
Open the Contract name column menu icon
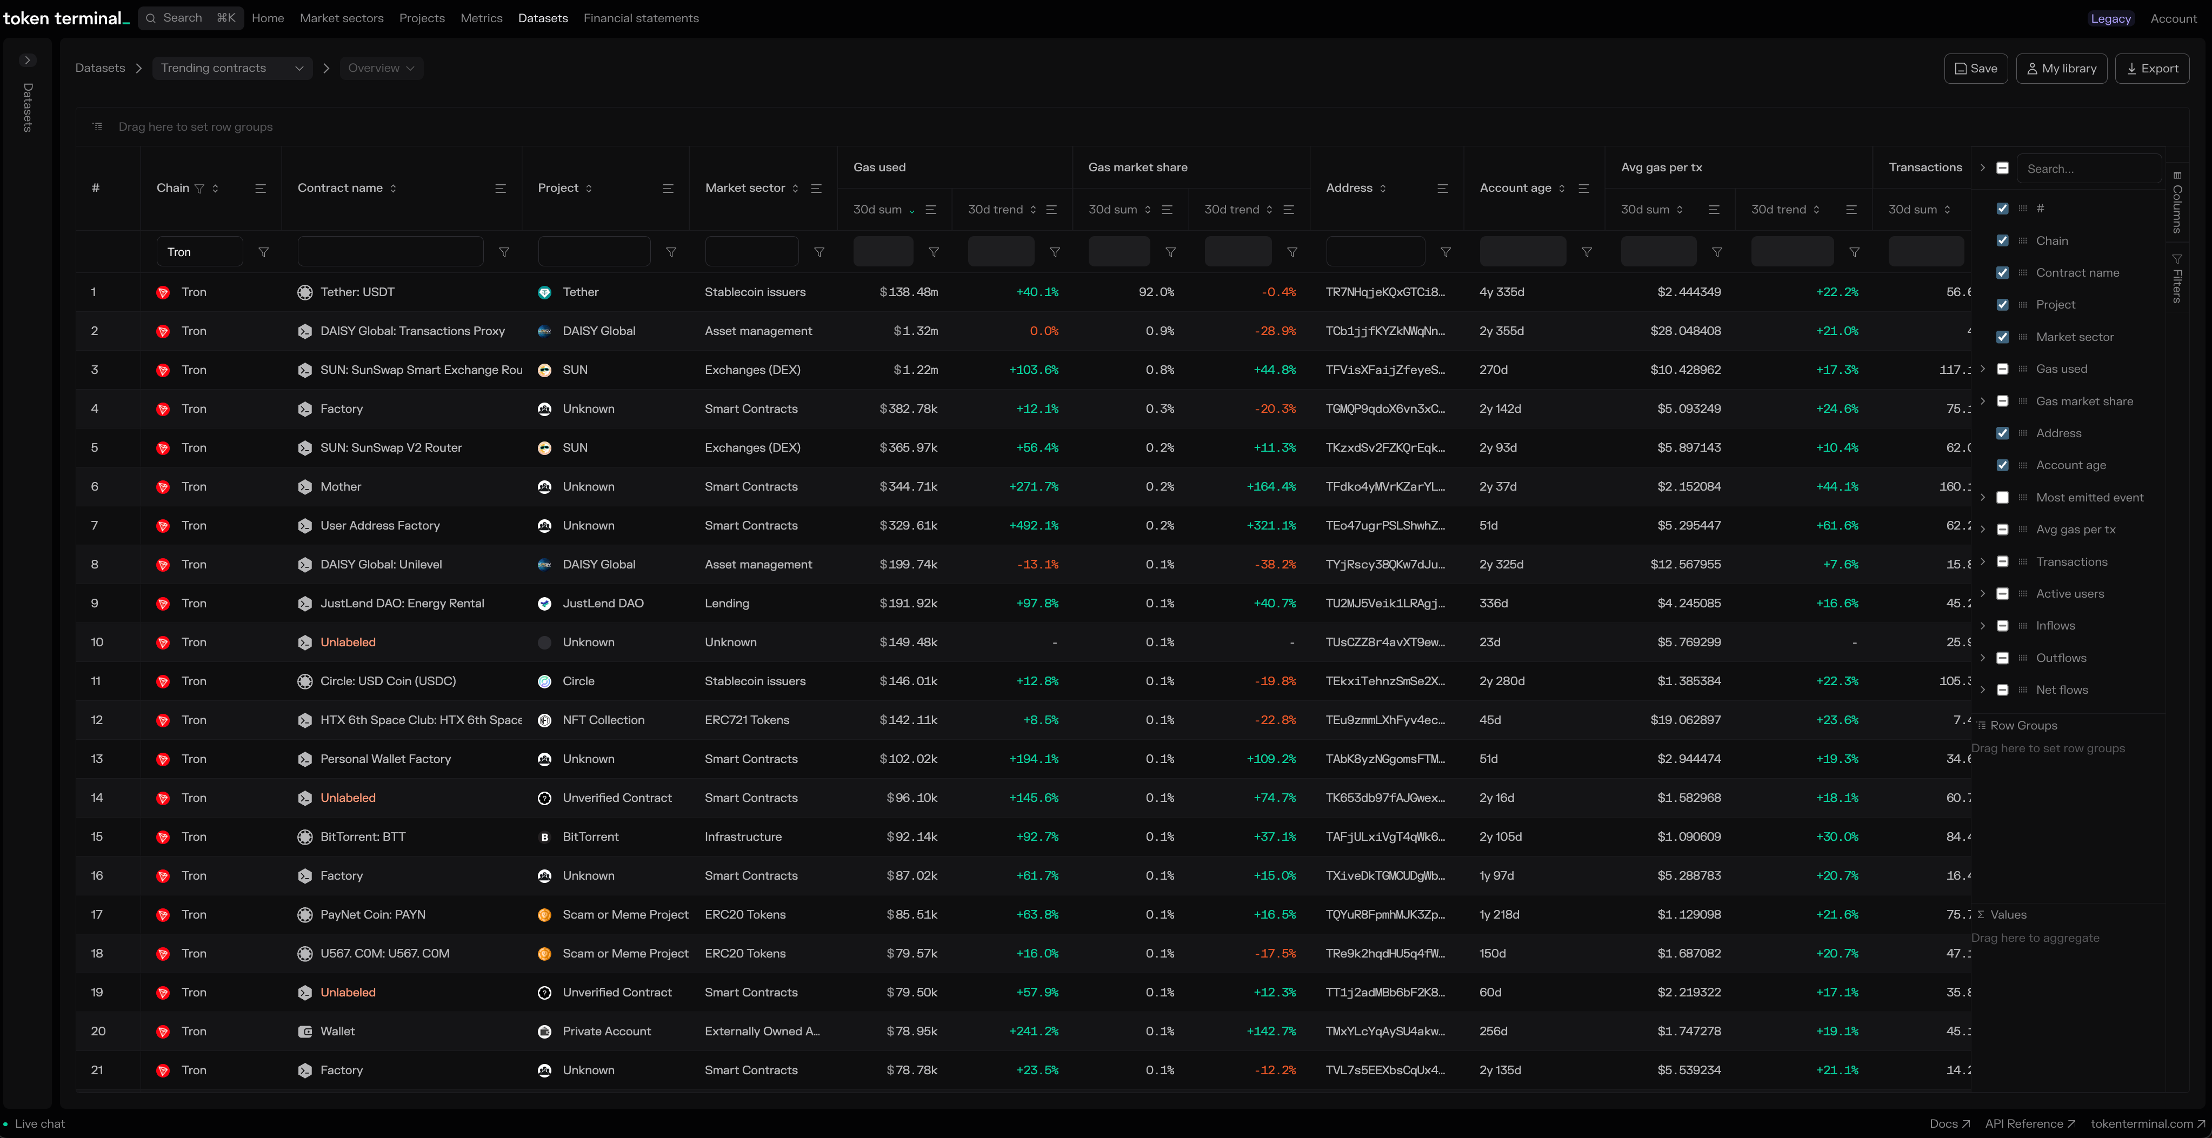click(x=501, y=189)
